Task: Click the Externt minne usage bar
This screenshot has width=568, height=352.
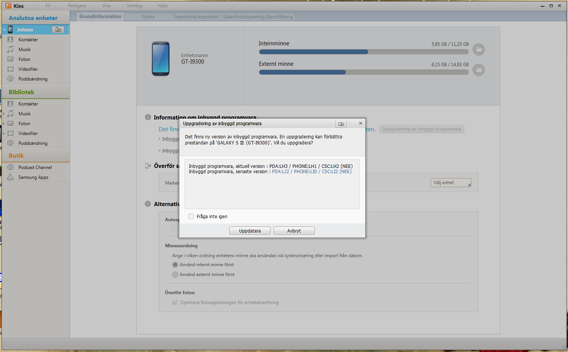Action: pyautogui.click(x=364, y=72)
